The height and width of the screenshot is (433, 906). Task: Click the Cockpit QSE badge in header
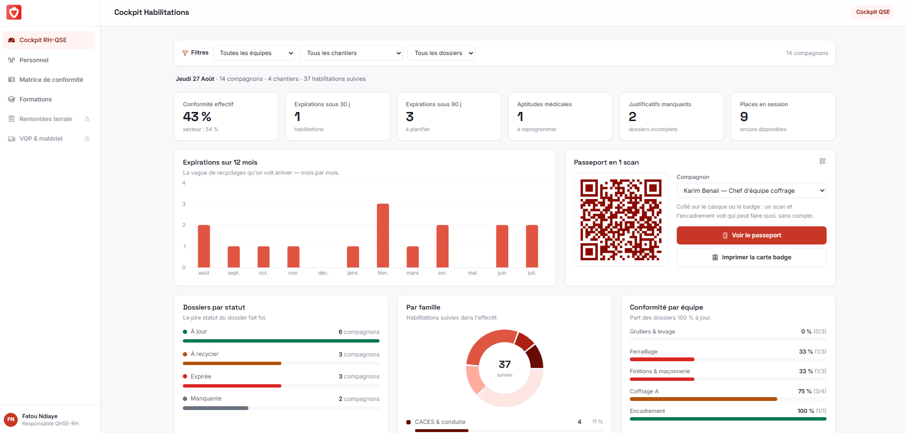(x=873, y=12)
